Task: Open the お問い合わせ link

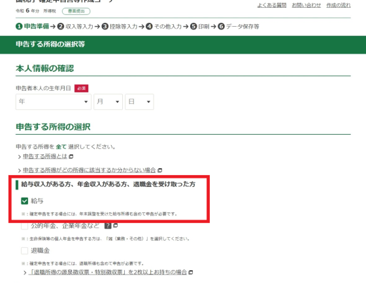Action: pyautogui.click(x=307, y=5)
